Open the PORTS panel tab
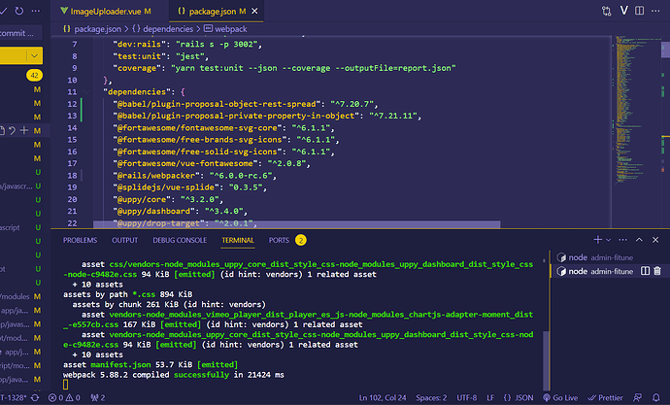670x405 pixels. point(279,240)
